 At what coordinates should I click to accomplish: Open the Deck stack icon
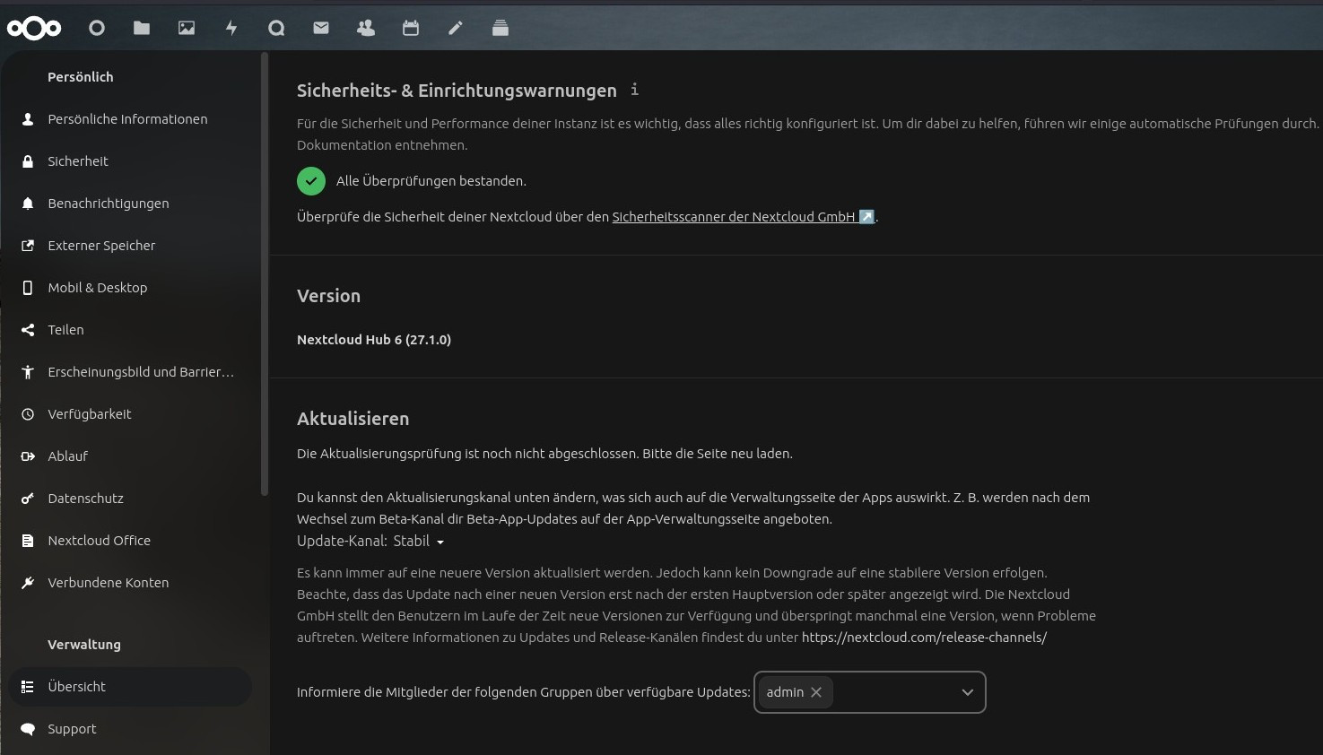coord(500,29)
